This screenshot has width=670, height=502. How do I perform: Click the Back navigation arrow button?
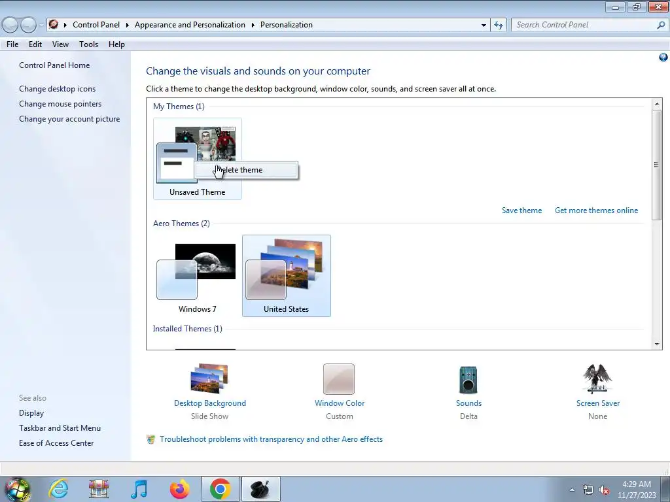10,25
